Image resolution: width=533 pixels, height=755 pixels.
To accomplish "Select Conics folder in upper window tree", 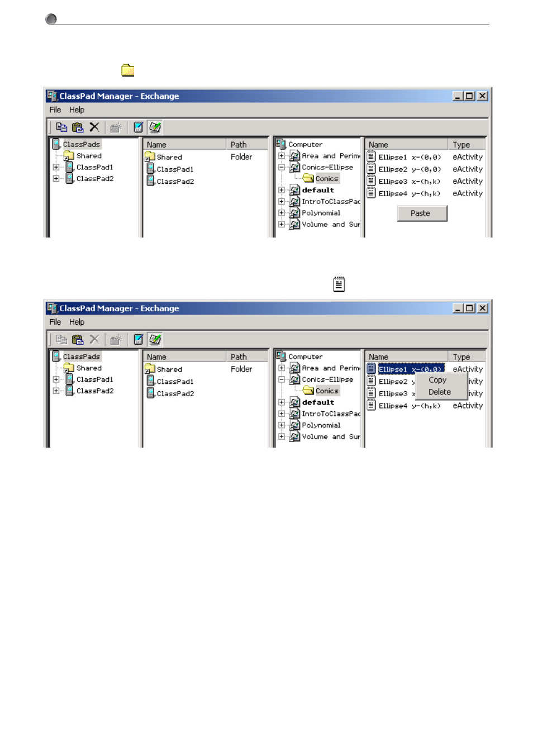I will (327, 179).
